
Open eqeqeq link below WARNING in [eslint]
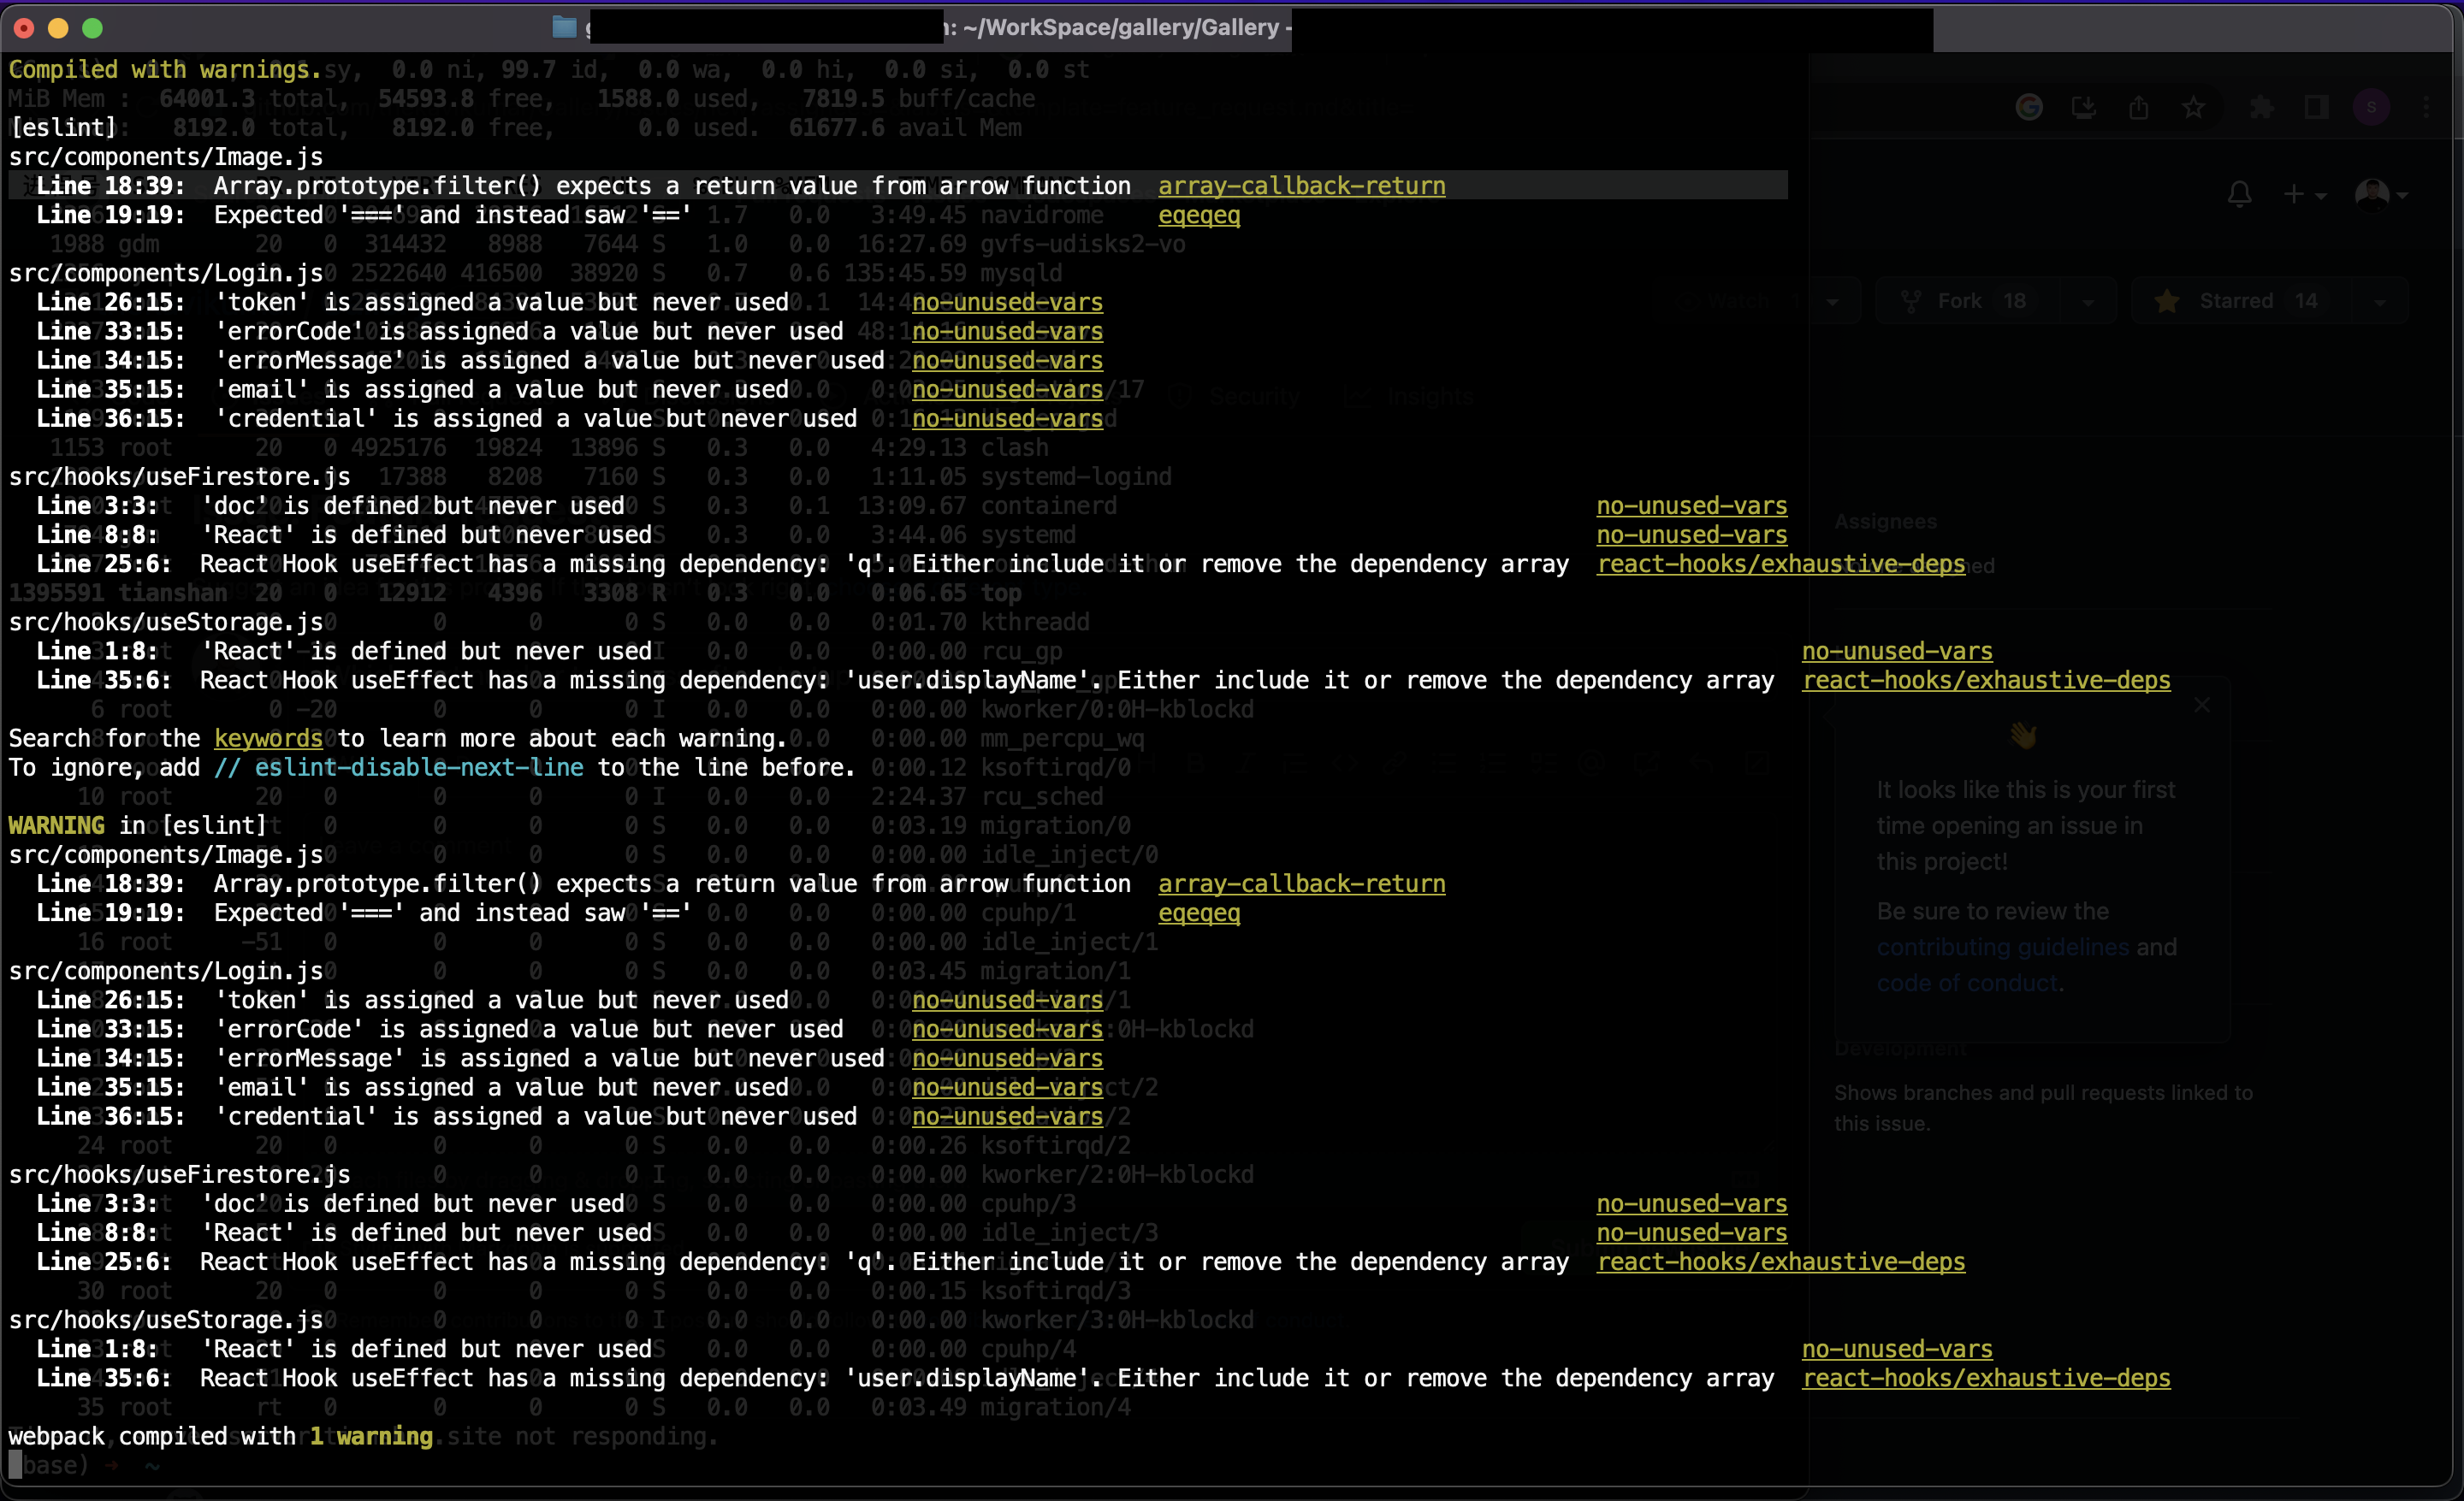click(x=1199, y=913)
